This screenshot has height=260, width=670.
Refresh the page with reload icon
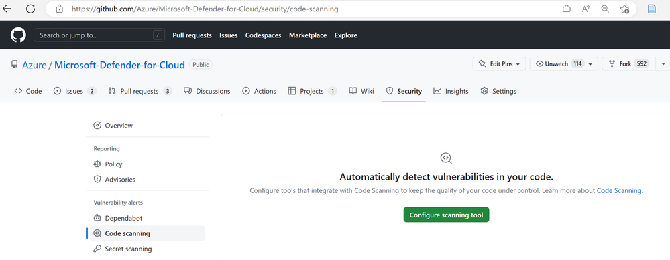30,9
